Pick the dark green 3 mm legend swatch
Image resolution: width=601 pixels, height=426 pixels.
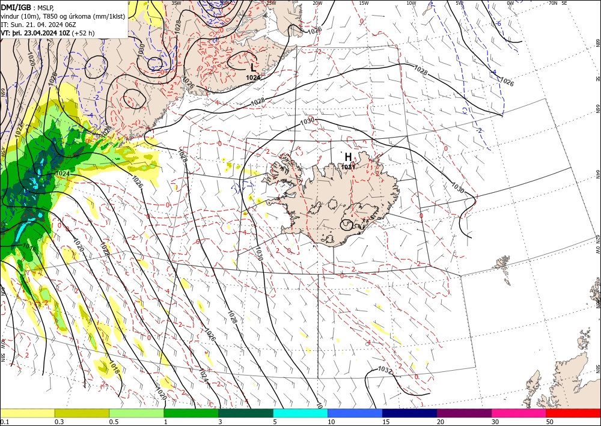coord(246,413)
